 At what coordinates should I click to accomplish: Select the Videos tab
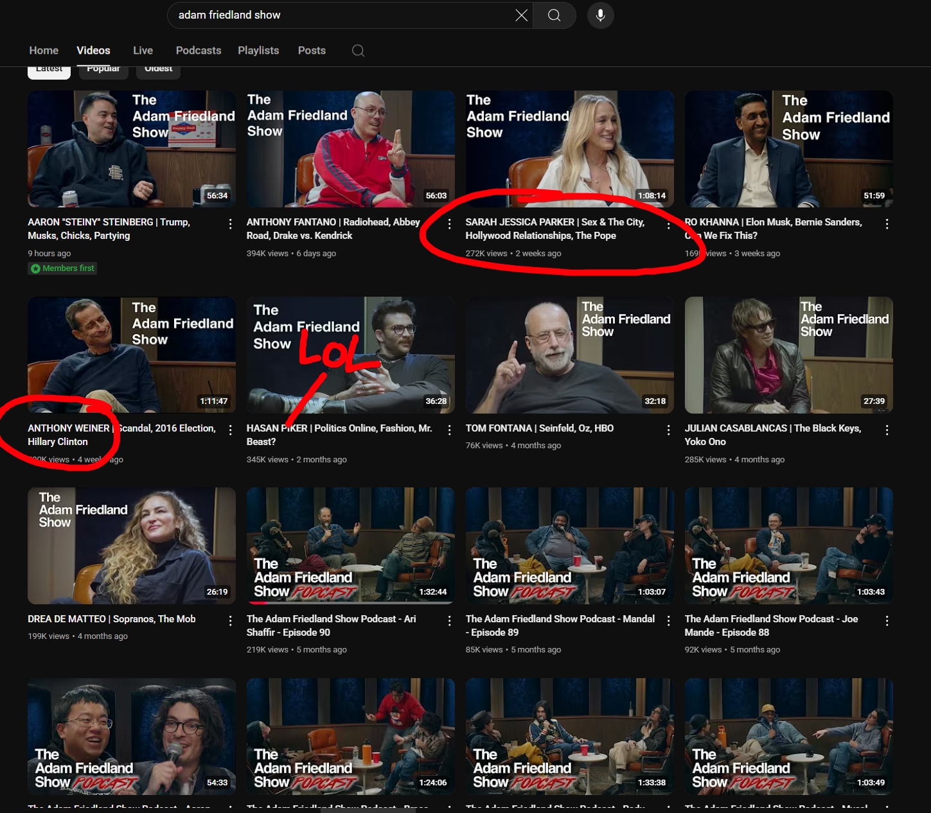pos(93,50)
